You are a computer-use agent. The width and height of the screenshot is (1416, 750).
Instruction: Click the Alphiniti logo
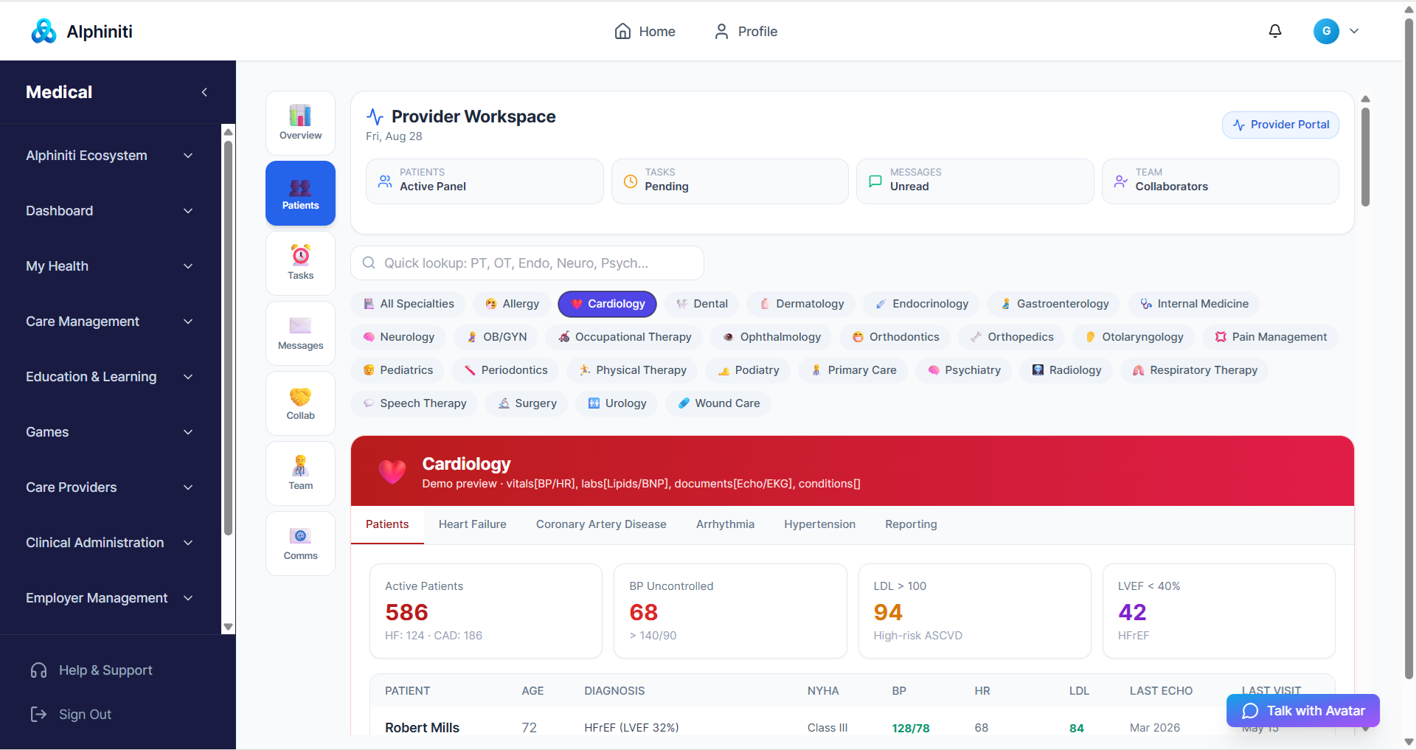[x=82, y=31]
